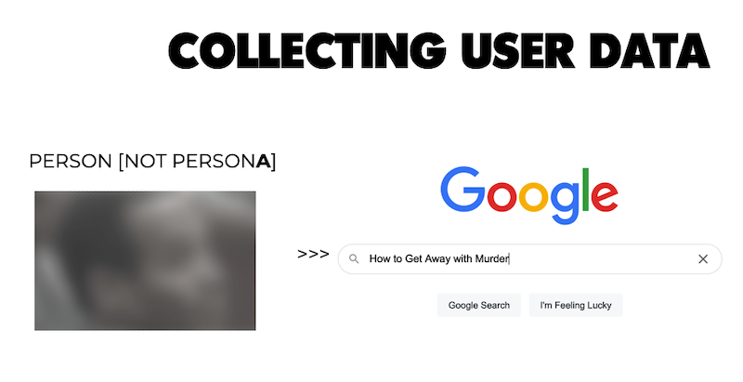743x382 pixels.
Task: Click the first red o in the Google logo
Action: click(x=502, y=195)
